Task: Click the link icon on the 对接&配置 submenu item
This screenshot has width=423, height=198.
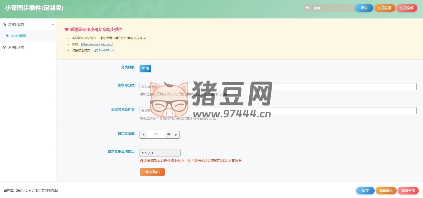Action: click(x=7, y=36)
